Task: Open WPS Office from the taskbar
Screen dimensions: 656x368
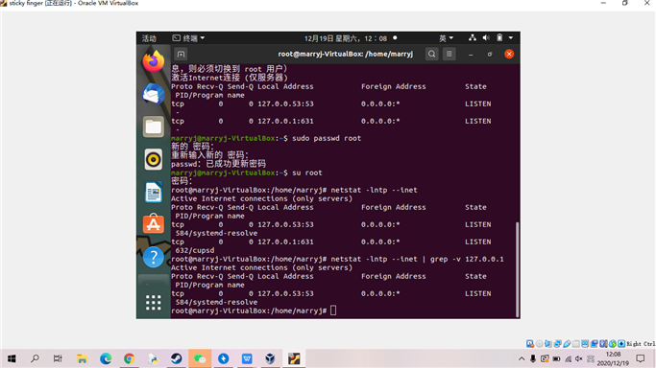Action: [x=247, y=358]
